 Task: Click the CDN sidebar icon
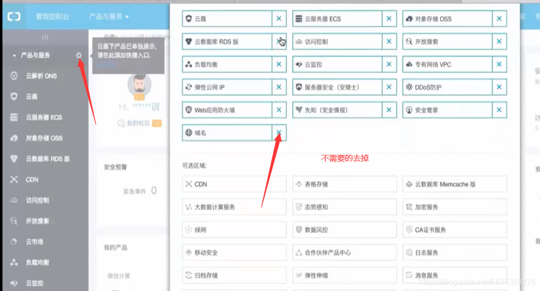[14, 180]
